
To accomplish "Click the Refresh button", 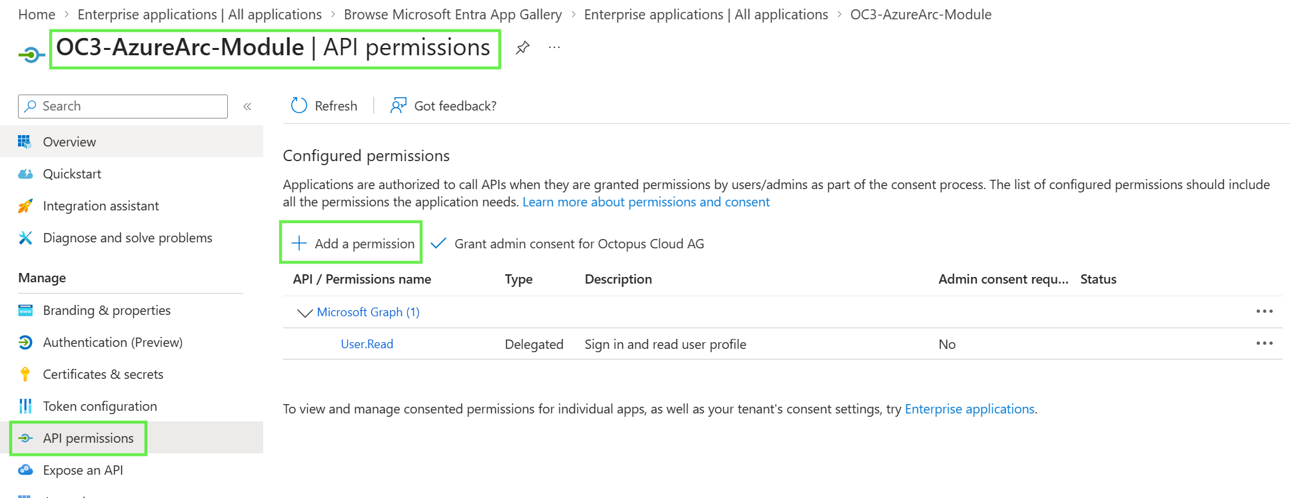I will 324,106.
